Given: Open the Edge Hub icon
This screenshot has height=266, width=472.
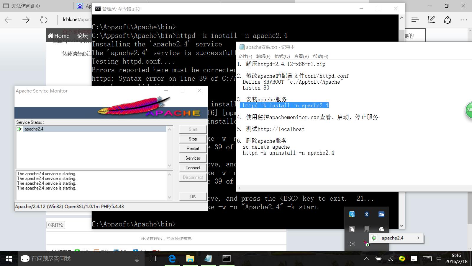Looking at the screenshot, I should [415, 20].
